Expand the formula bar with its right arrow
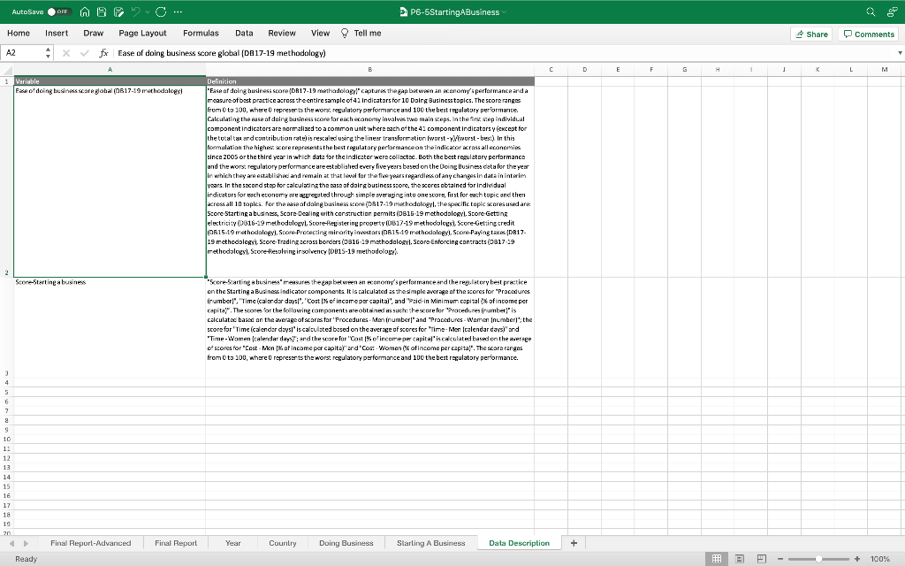Image resolution: width=905 pixels, height=566 pixels. (898, 52)
